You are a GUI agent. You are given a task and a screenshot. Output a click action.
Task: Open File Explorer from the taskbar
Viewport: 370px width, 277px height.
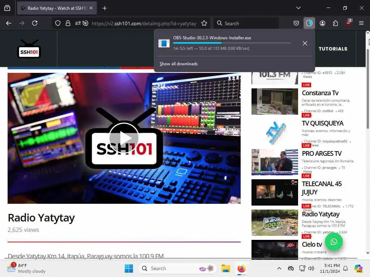click(225, 268)
